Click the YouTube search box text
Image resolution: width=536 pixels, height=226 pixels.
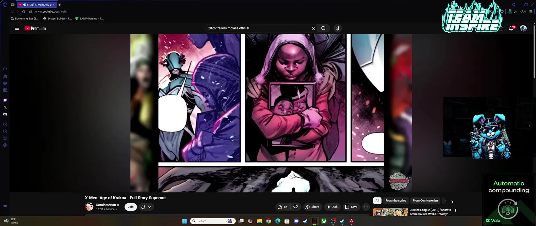tap(228, 28)
